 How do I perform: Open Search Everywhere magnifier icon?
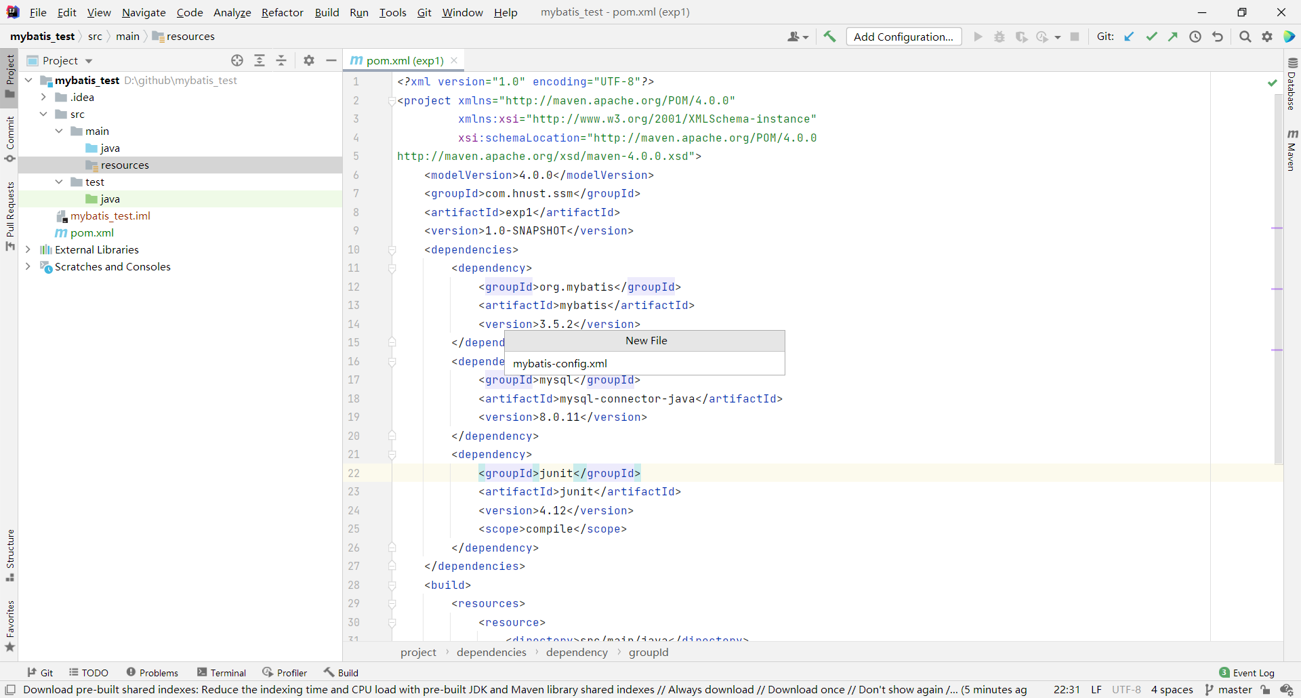(1245, 37)
